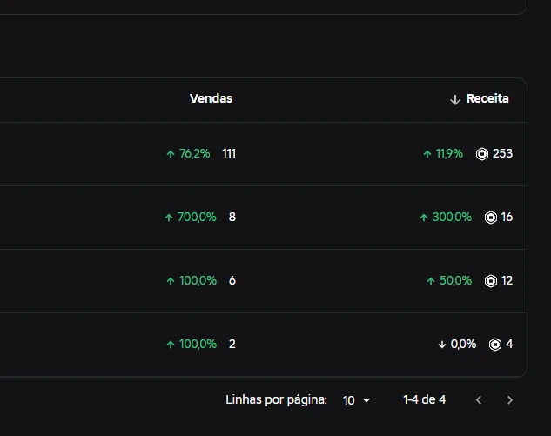The image size is (551, 436).
Task: Select the row with 111 sales
Action: click(x=264, y=154)
